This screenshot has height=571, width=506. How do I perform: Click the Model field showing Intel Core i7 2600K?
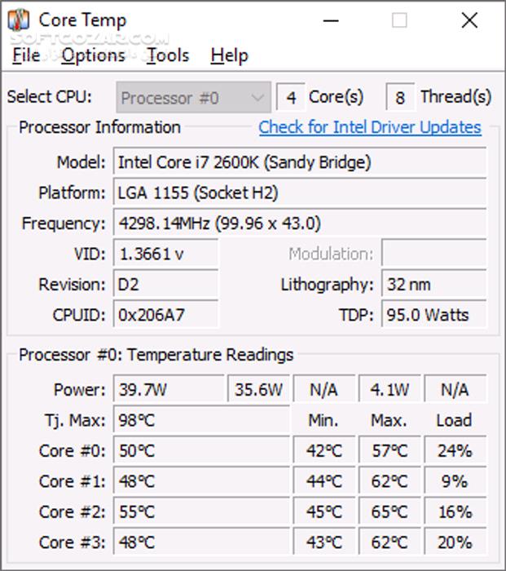[x=298, y=162]
